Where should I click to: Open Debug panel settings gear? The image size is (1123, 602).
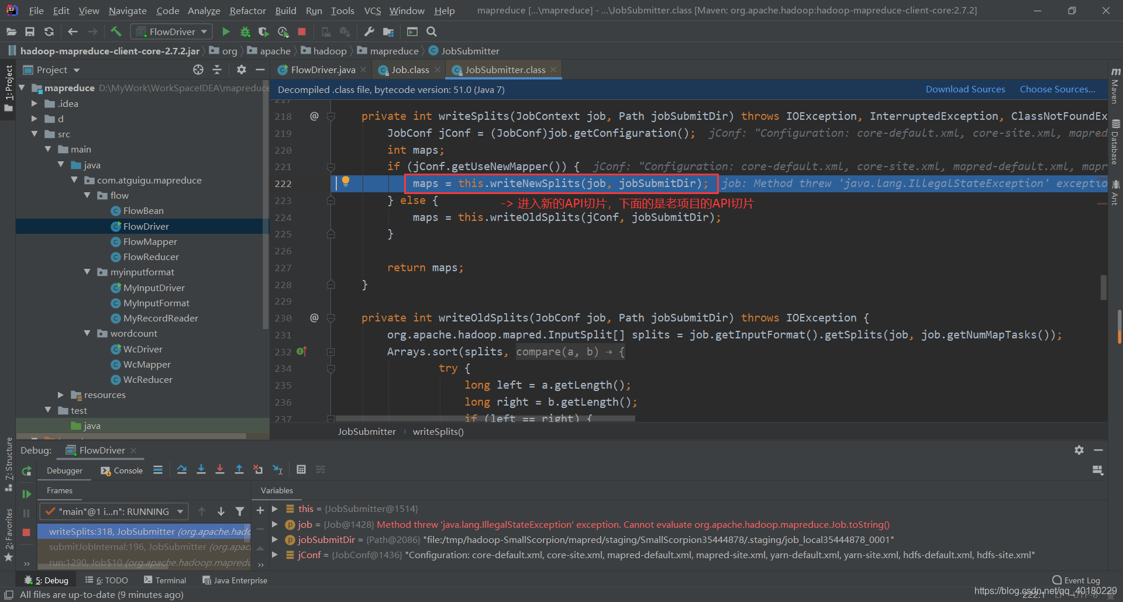[x=1079, y=450]
